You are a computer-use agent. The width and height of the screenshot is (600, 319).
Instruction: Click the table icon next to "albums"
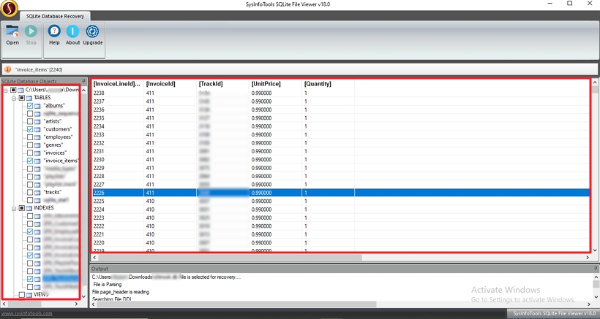pyautogui.click(x=37, y=106)
